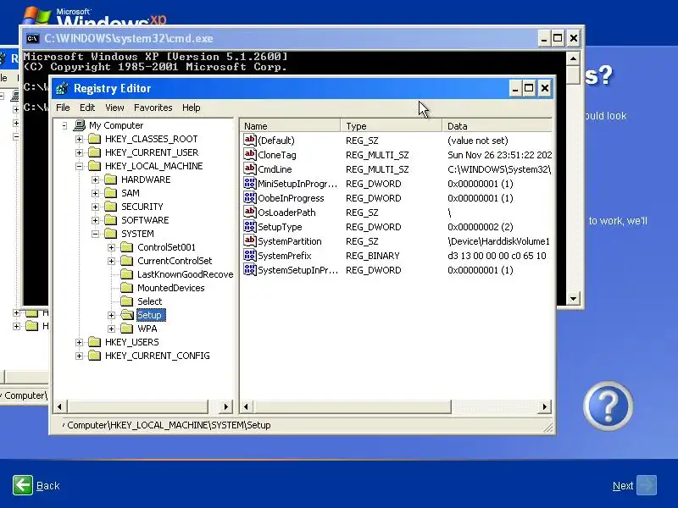Open the Help menu
Viewport: 678px width, 508px height.
pos(192,108)
